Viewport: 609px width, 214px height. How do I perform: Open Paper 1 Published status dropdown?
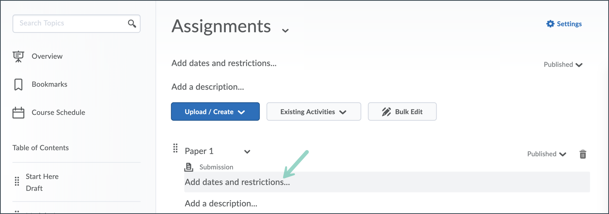point(547,154)
